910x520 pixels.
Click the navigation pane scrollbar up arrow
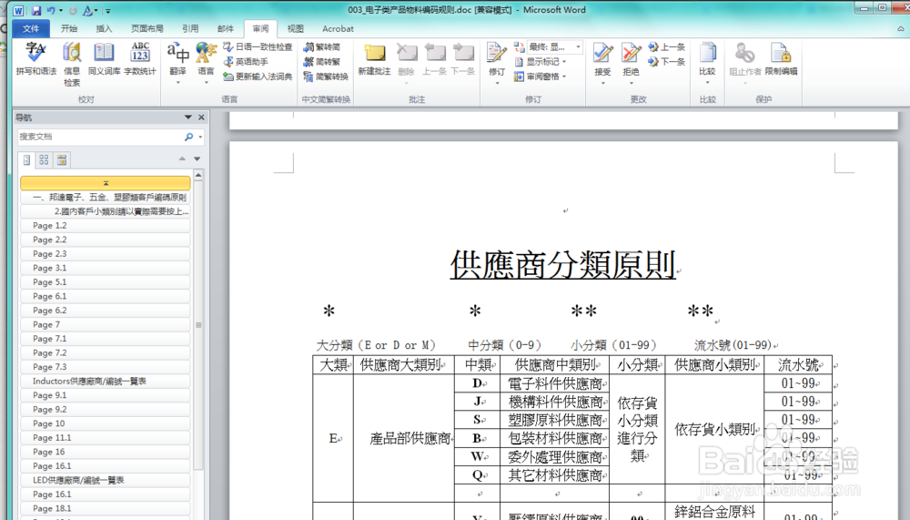(x=198, y=175)
